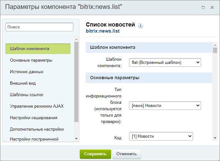
Task: Click the Отменить button
Action: [x=126, y=154]
